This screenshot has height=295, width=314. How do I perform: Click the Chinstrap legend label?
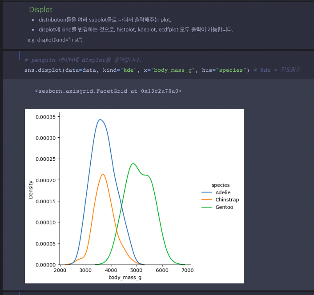(x=227, y=200)
